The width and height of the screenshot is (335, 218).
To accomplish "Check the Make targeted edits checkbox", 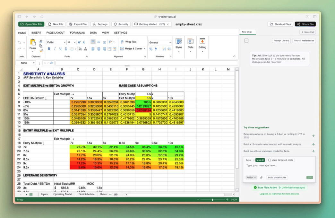I will (x=270, y=160).
